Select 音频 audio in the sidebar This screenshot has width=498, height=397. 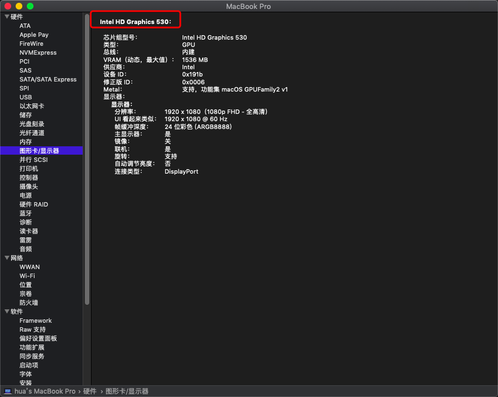[26, 249]
